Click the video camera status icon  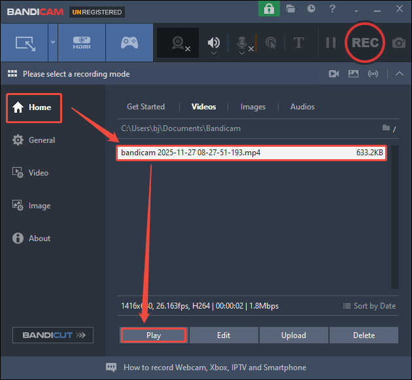click(x=334, y=73)
